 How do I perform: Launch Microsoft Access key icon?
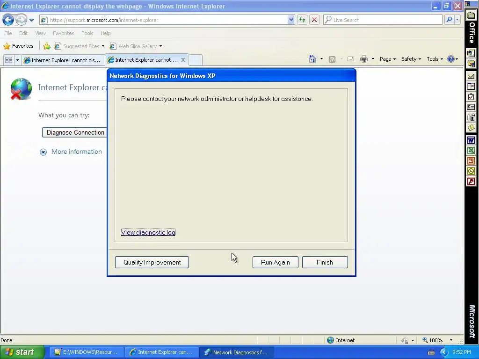coord(471,182)
